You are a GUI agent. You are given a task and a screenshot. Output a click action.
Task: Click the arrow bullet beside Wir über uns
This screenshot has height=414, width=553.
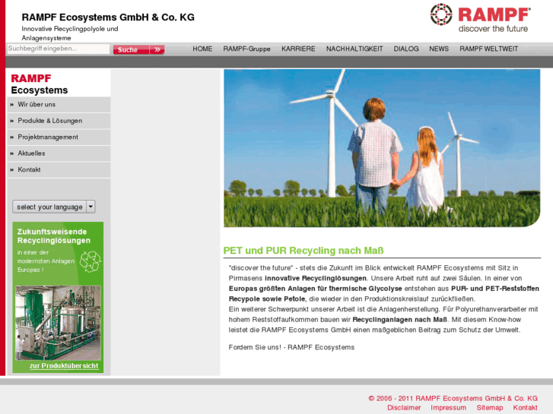(12, 105)
